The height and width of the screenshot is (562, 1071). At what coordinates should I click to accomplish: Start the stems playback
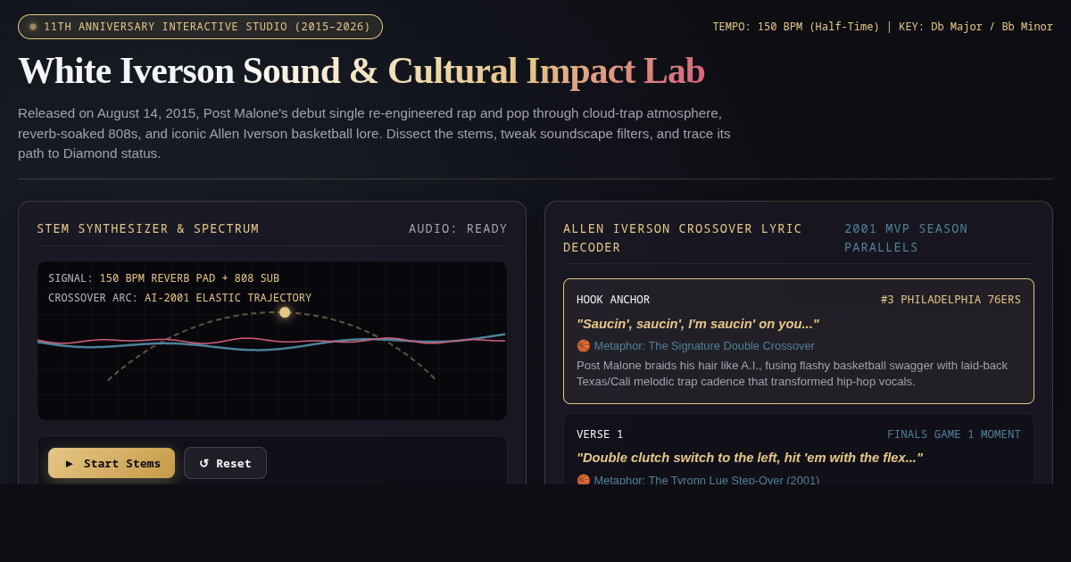tap(112, 463)
